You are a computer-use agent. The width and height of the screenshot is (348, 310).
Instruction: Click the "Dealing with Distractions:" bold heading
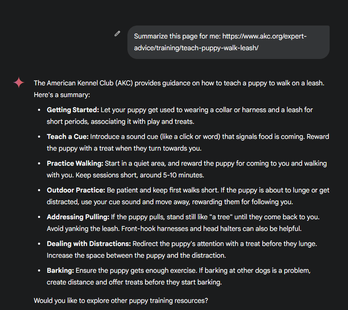click(x=89, y=243)
